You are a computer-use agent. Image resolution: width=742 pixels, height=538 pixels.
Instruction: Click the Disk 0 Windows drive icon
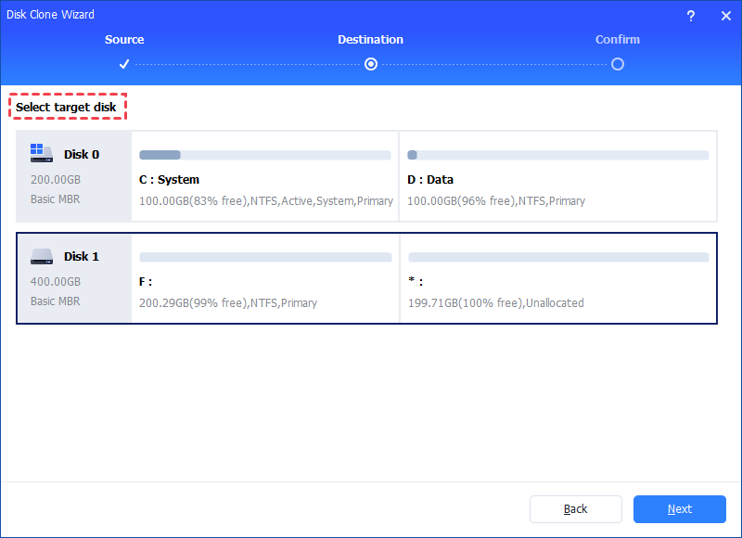pos(42,154)
